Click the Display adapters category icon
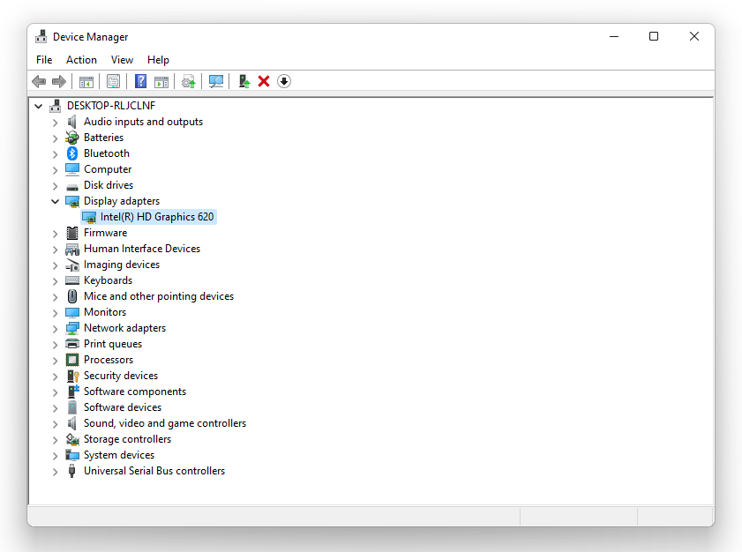The image size is (742, 552). coord(72,201)
